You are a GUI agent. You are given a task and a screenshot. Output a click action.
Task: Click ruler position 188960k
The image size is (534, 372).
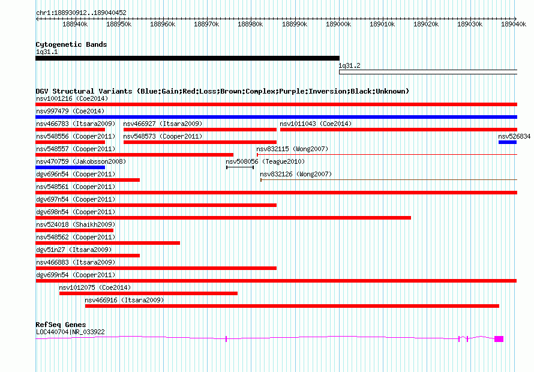163,24
